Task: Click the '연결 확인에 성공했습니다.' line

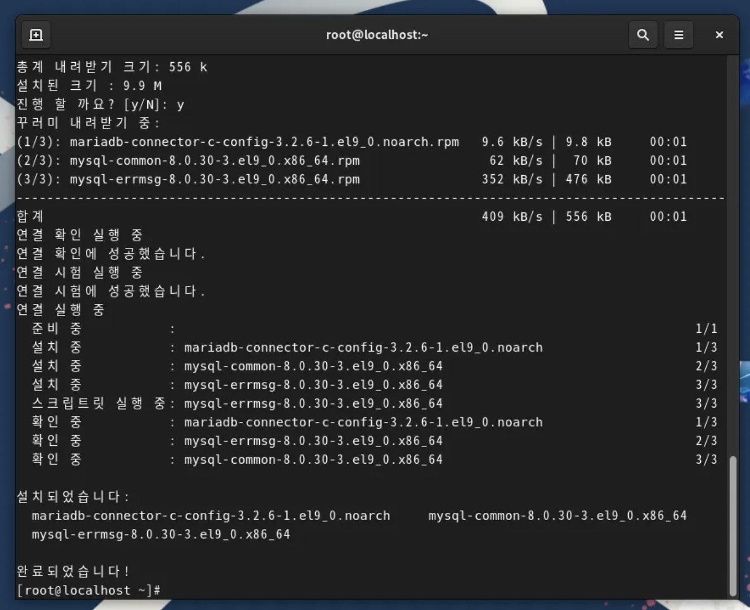Action: [111, 254]
